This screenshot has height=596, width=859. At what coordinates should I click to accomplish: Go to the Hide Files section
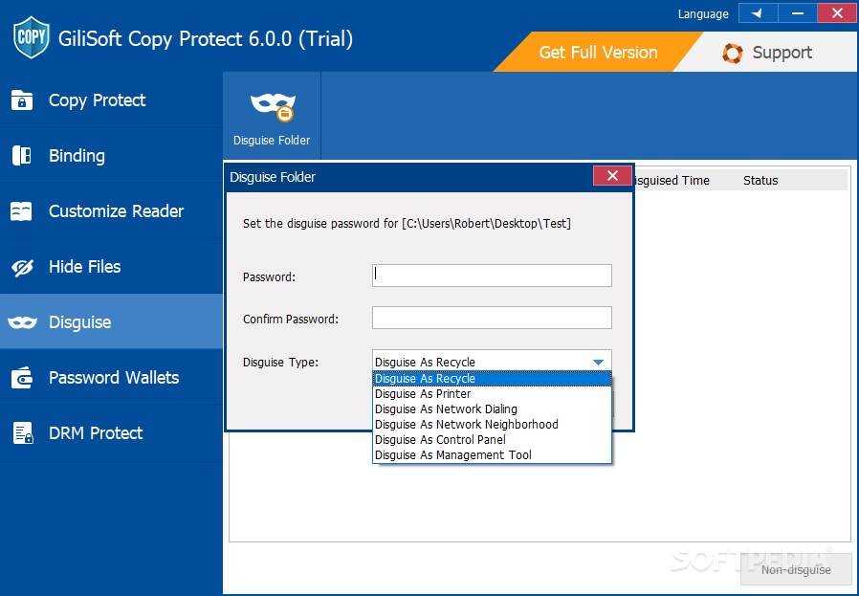tap(111, 267)
